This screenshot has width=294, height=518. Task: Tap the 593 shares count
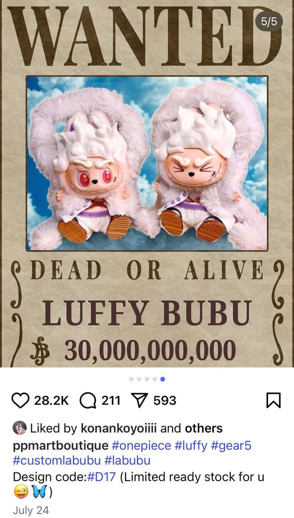pyautogui.click(x=165, y=401)
